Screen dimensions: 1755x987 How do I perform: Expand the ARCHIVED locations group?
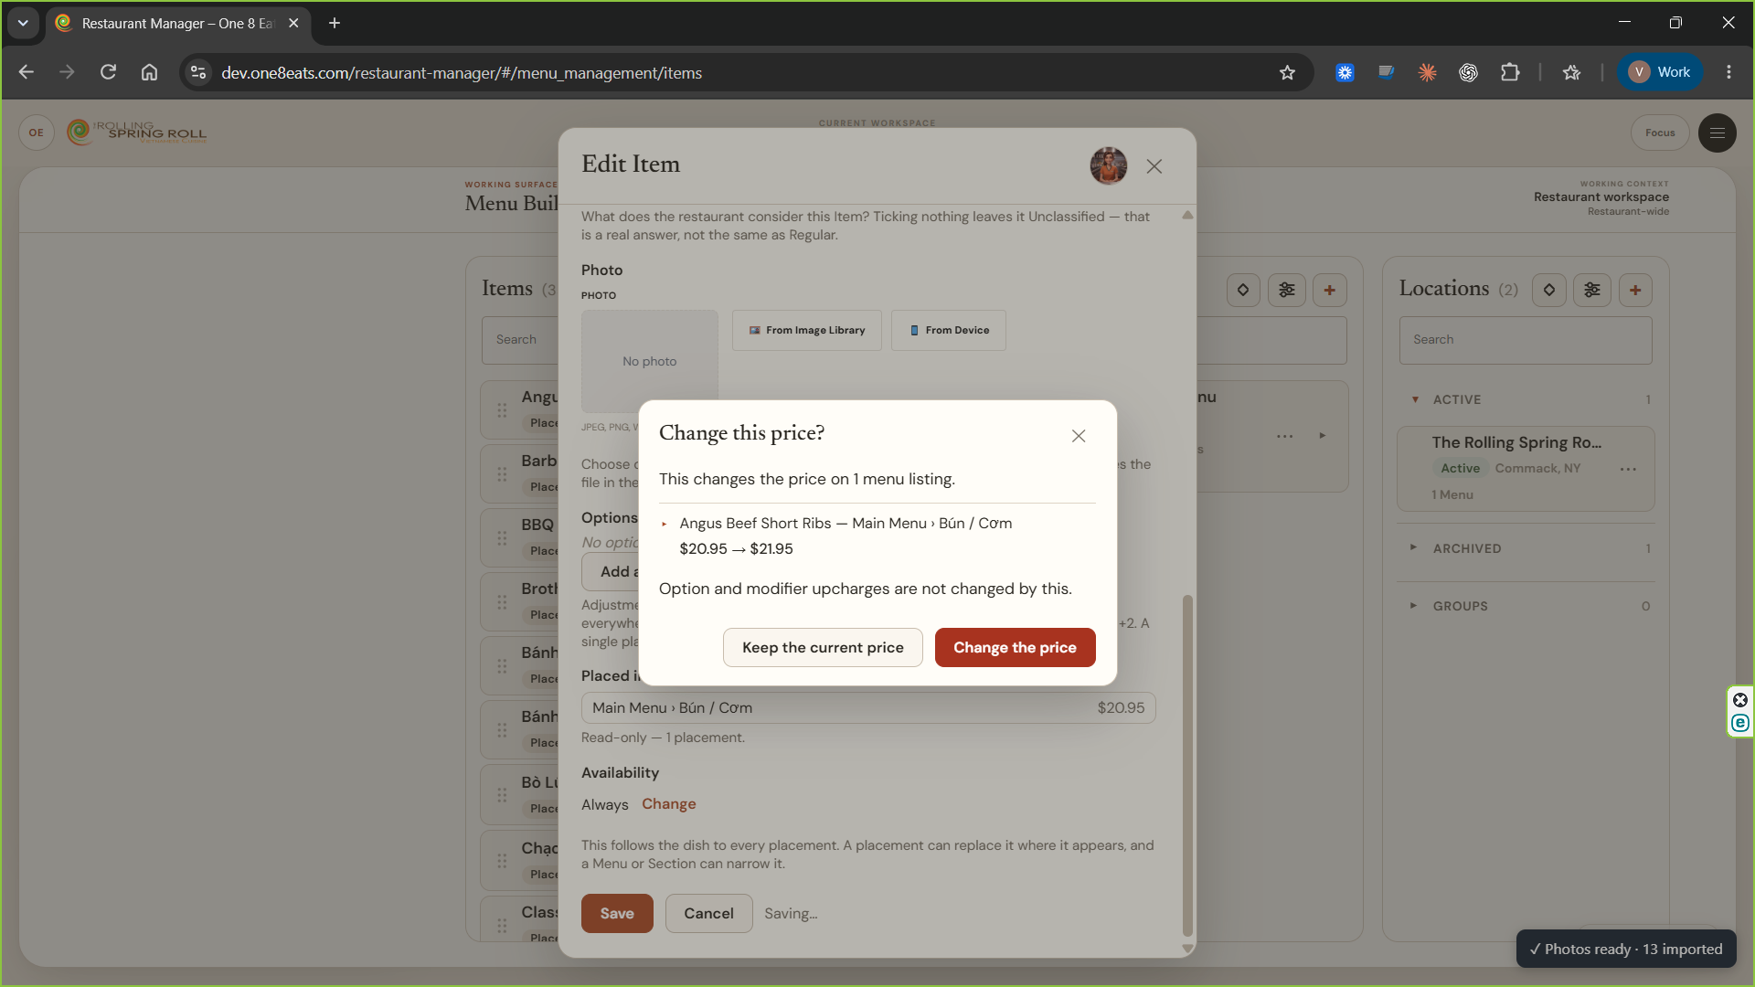click(x=1413, y=547)
